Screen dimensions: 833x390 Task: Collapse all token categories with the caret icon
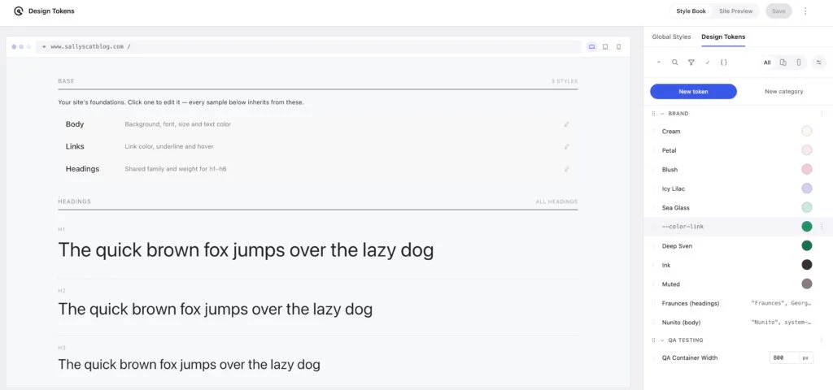pyautogui.click(x=659, y=62)
